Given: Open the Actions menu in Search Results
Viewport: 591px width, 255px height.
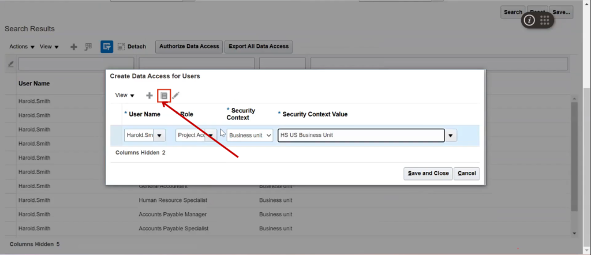Looking at the screenshot, I should pyautogui.click(x=22, y=47).
